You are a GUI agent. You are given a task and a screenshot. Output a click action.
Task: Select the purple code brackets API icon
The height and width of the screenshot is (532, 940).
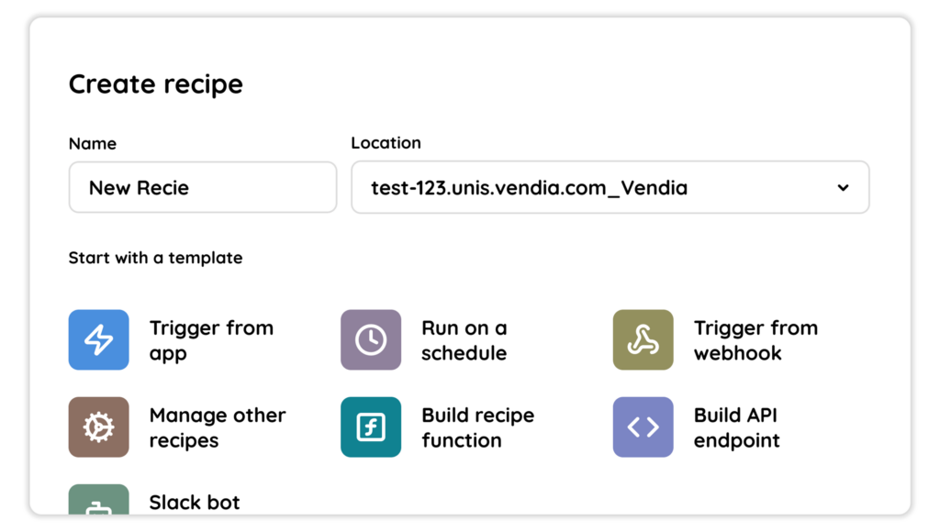[643, 427]
